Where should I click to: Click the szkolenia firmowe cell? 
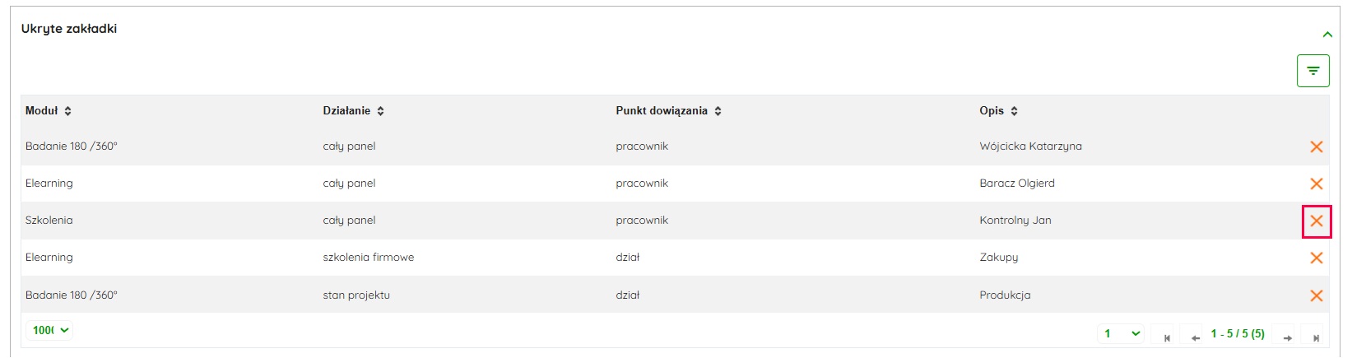(x=368, y=258)
